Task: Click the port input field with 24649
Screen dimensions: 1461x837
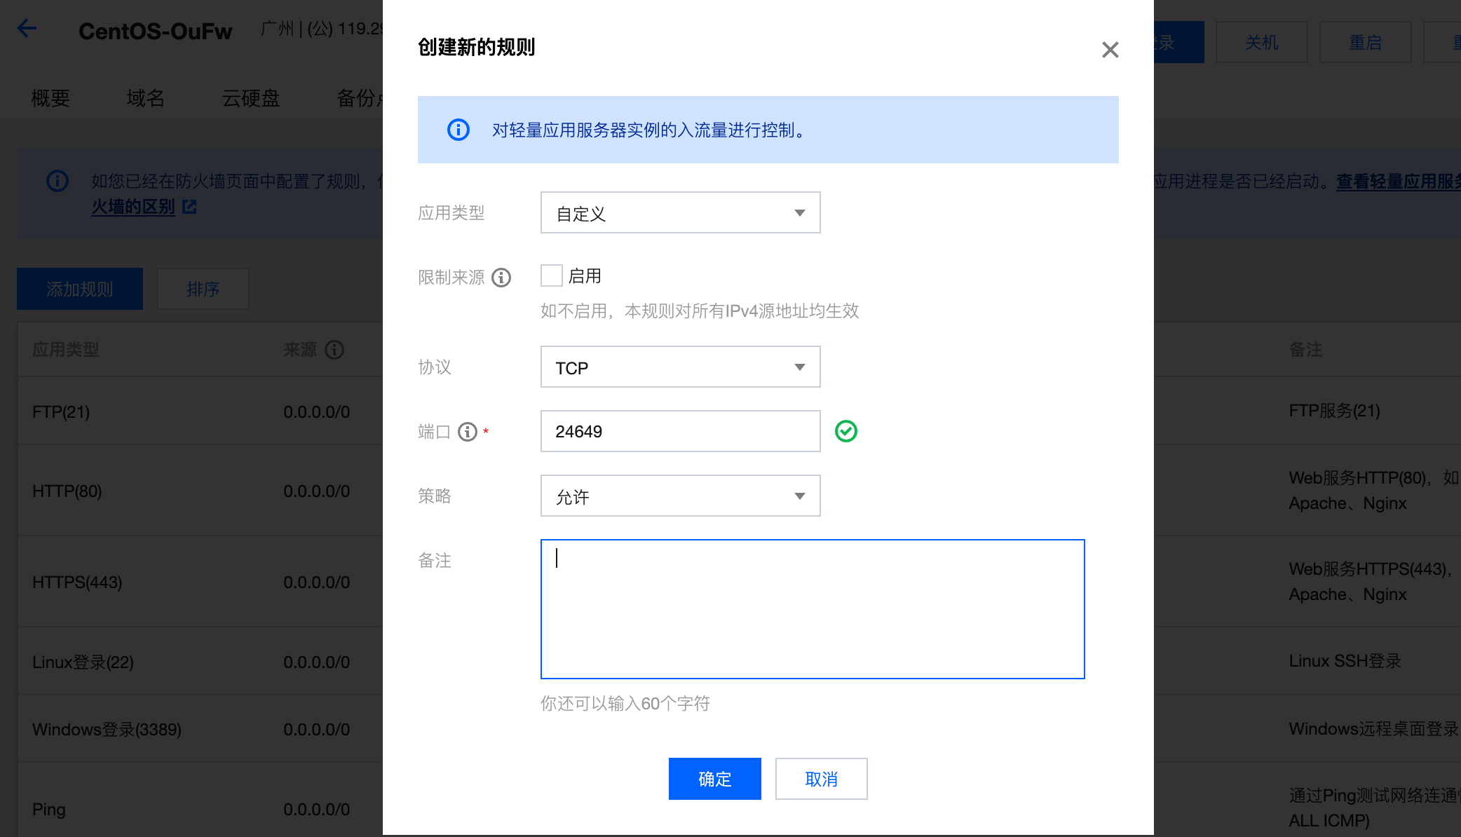Action: [680, 432]
